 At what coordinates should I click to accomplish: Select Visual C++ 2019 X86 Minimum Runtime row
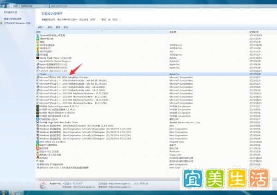156,103
